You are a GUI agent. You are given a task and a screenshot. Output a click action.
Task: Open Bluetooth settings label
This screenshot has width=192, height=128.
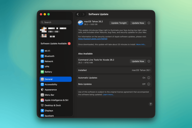49,56
